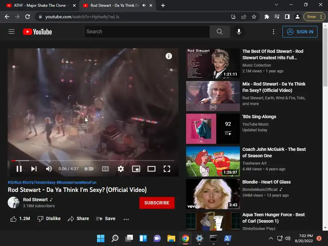Toggle Chrome side panel
Screen dimensions: 328x246
[x=287, y=17]
